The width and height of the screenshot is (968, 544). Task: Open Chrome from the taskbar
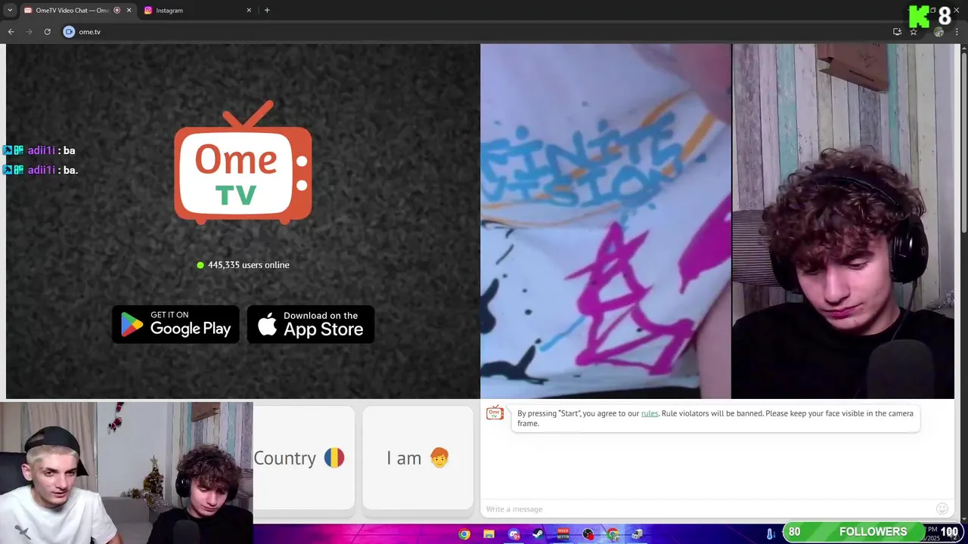click(x=464, y=534)
